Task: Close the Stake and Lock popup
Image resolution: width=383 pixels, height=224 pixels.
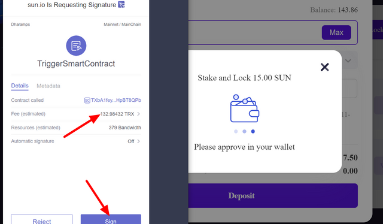Action: tap(324, 67)
